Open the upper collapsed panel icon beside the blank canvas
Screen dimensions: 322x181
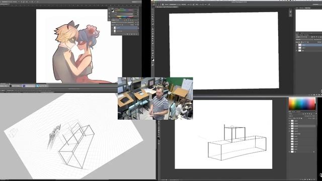click(291, 12)
